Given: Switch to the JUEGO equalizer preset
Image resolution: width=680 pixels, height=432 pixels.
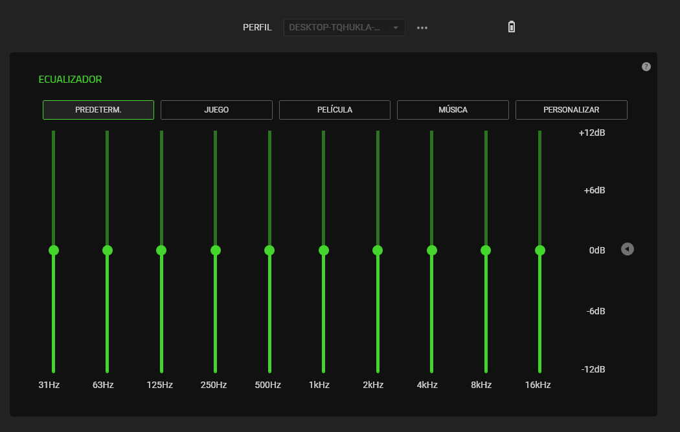Looking at the screenshot, I should pos(216,110).
